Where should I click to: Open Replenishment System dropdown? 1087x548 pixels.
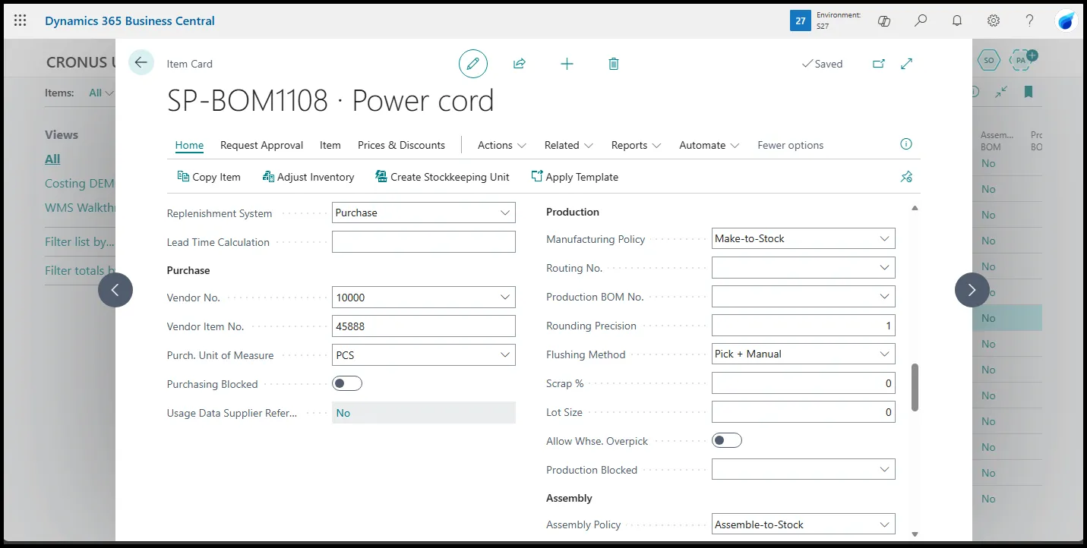(505, 213)
